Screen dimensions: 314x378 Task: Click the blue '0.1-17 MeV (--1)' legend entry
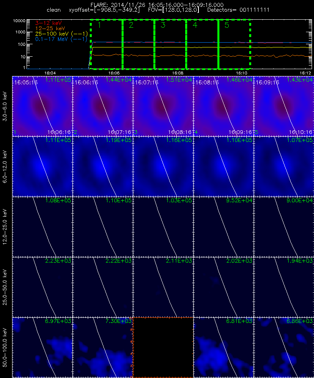click(61, 39)
